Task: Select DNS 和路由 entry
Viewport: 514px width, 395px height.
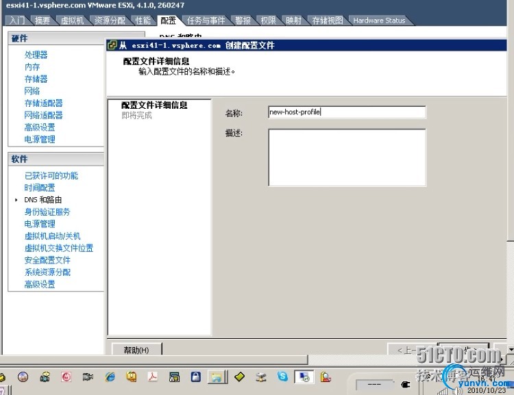Action: (43, 200)
